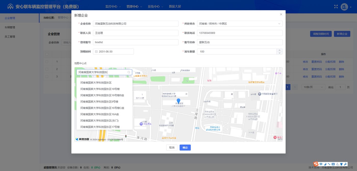Click the 取消 button in the dialog

(x=172, y=148)
